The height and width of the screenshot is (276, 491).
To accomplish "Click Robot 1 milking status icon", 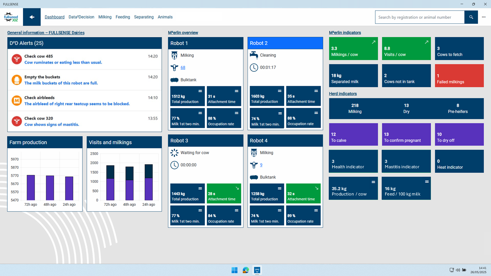I will [174, 55].
